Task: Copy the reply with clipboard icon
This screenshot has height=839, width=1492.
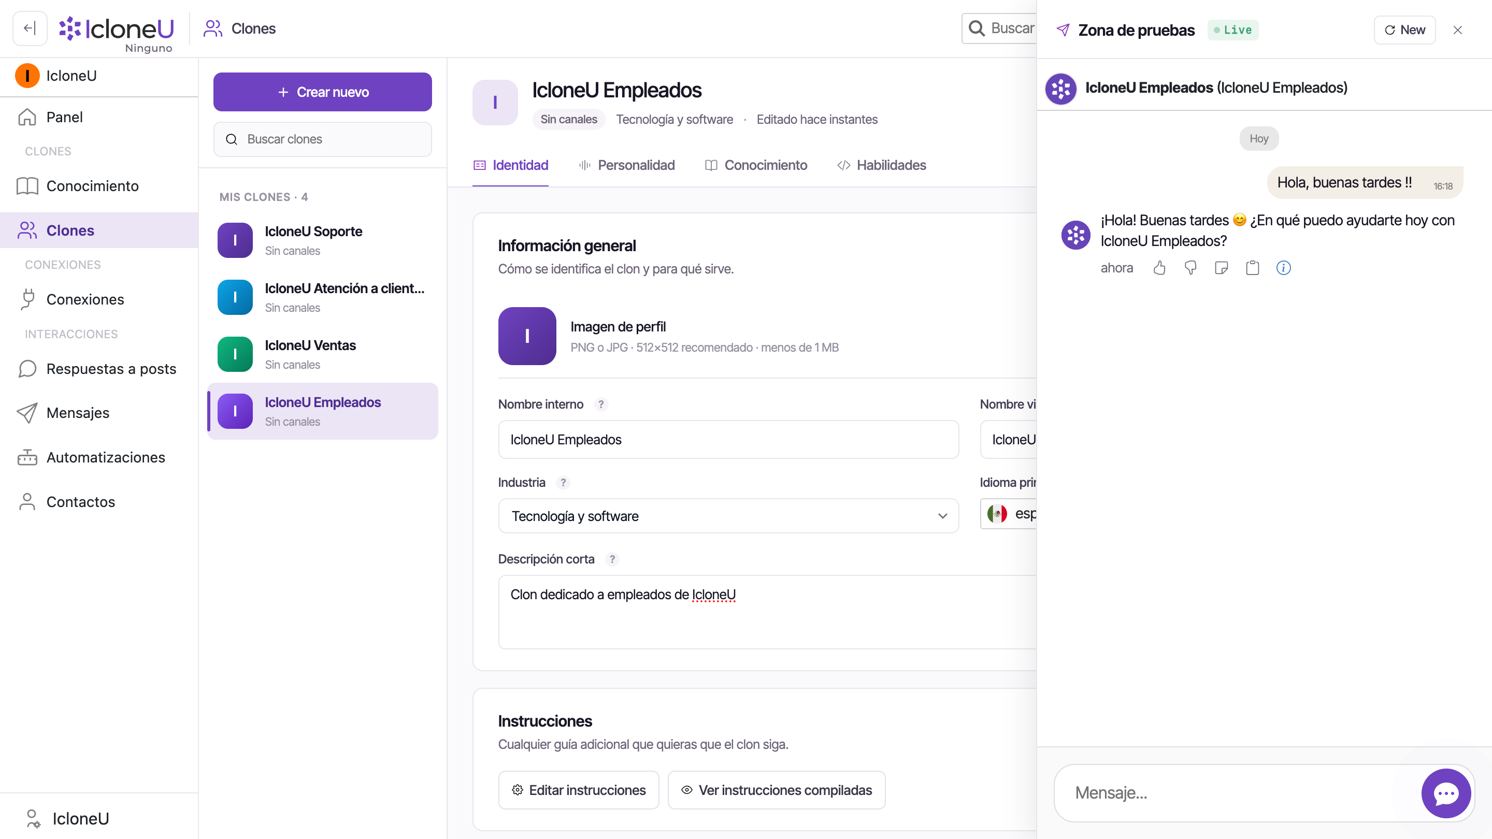Action: (x=1252, y=268)
